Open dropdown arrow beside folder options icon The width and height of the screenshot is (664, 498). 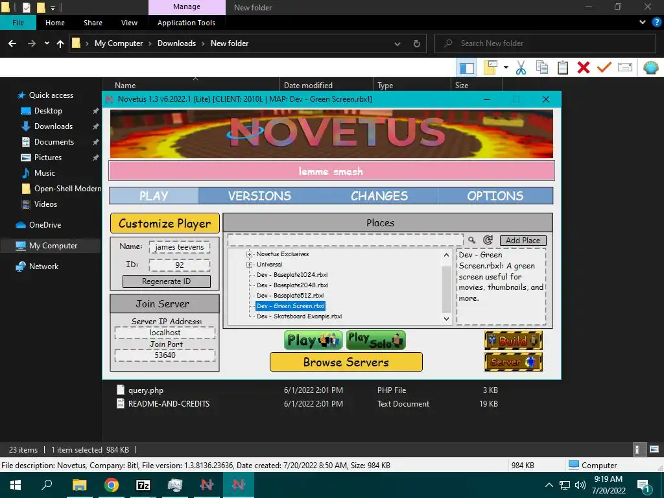[x=506, y=67]
